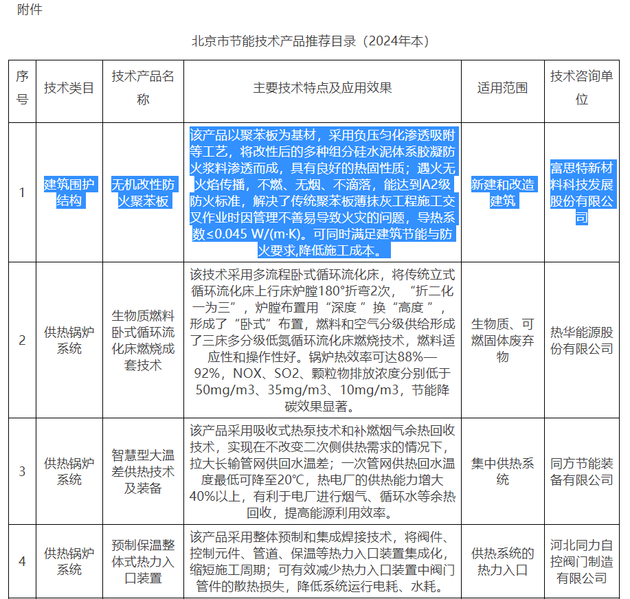Click row number '1' cell

[23, 192]
